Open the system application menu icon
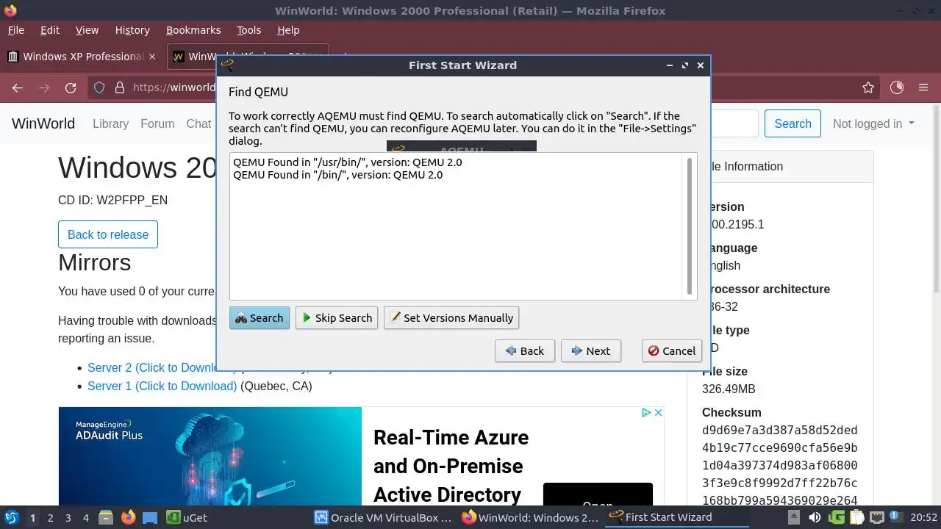Screen dimensions: 941x529 (11, 517)
